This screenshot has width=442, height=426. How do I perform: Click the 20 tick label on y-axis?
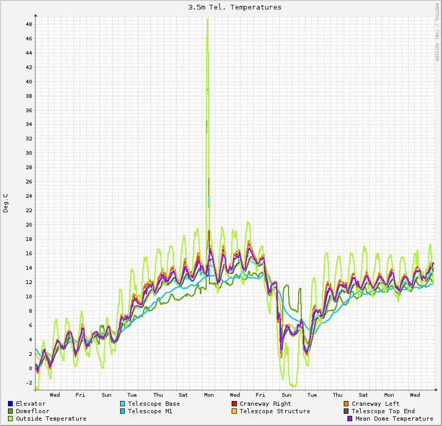point(29,225)
